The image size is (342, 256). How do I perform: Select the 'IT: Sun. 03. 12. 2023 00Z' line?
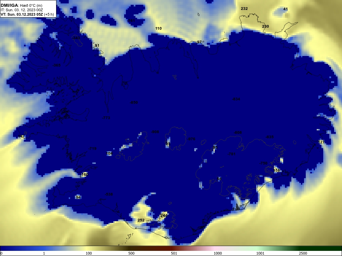click(22, 10)
